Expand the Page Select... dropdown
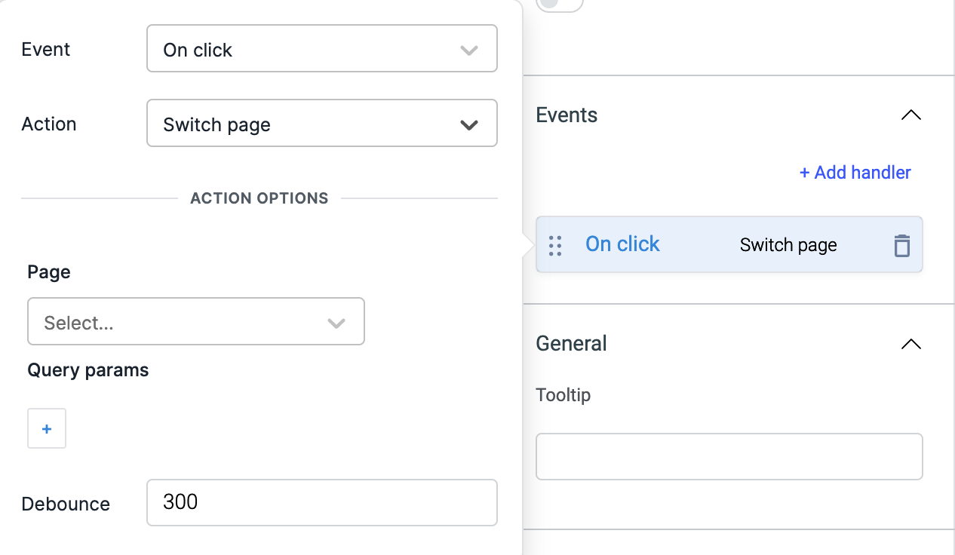The height and width of the screenshot is (555, 955). (x=195, y=322)
